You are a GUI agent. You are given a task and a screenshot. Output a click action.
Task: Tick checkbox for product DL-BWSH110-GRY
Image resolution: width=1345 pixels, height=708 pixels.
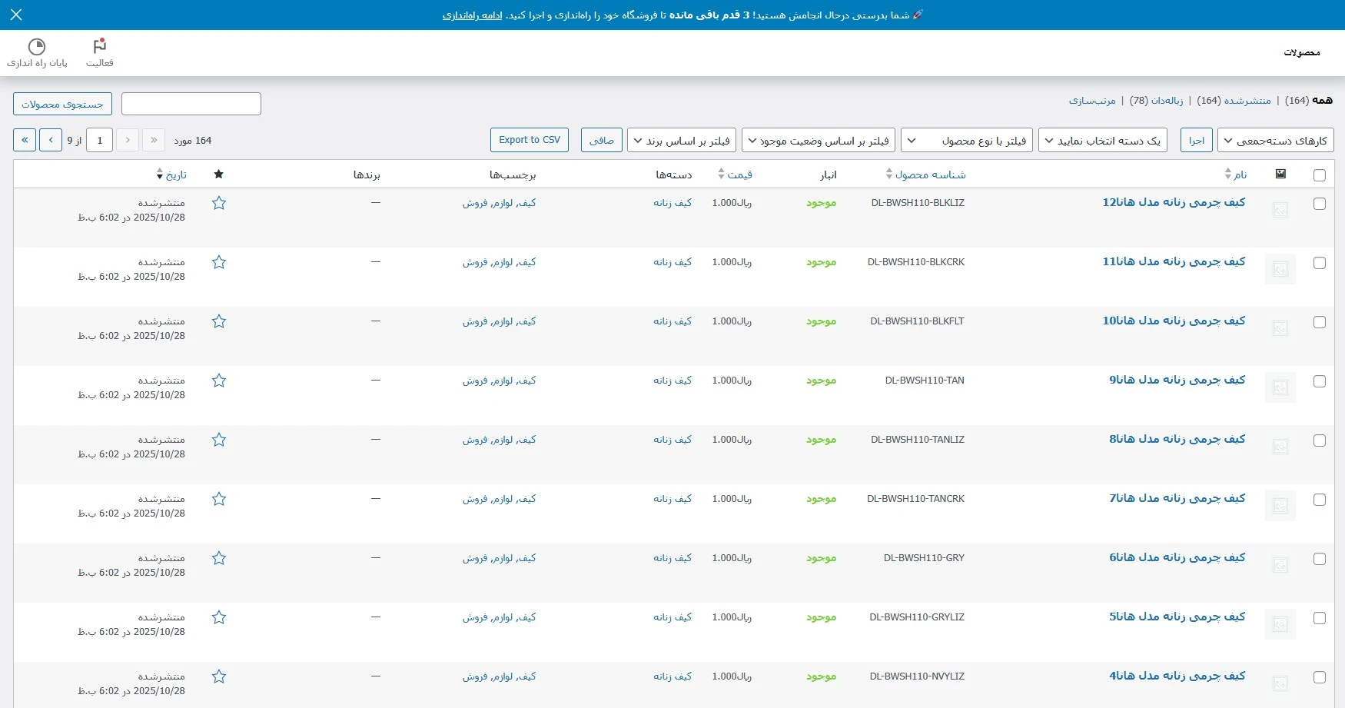click(1320, 559)
